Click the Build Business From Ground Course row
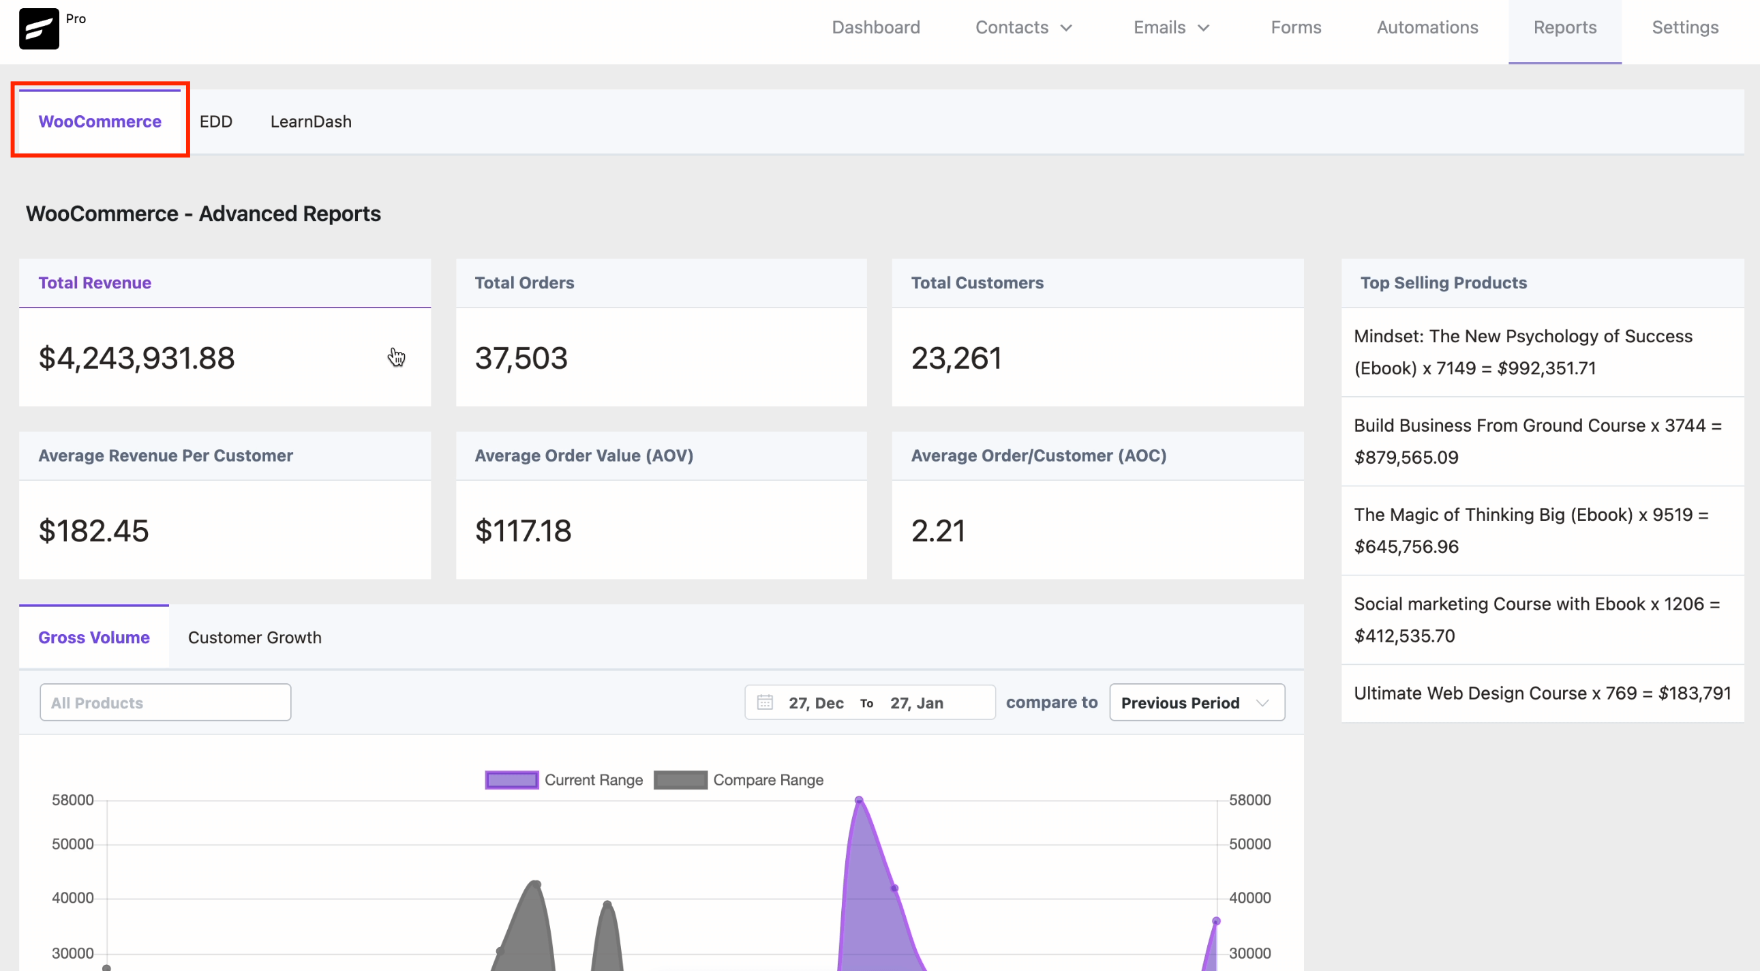Viewport: 1760px width, 971px height. [1542, 441]
